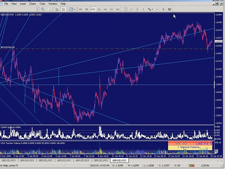Toggle chart auto scroll
This screenshot has width=225, height=169.
click(x=57, y=9)
